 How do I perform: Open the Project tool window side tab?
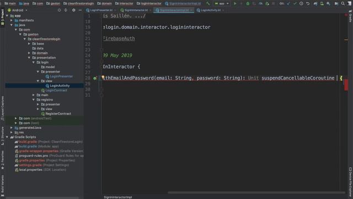(x=2, y=18)
